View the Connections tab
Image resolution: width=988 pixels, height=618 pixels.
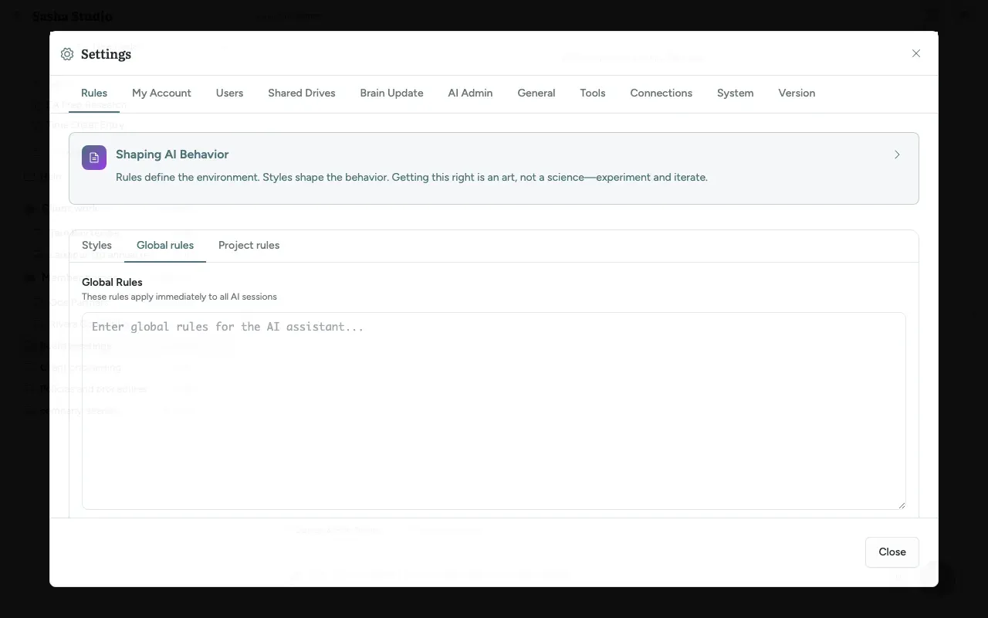tap(661, 93)
